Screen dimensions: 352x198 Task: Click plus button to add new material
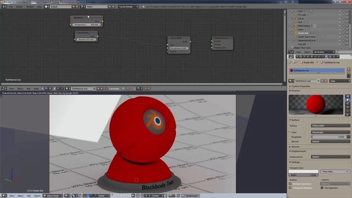click(323, 81)
